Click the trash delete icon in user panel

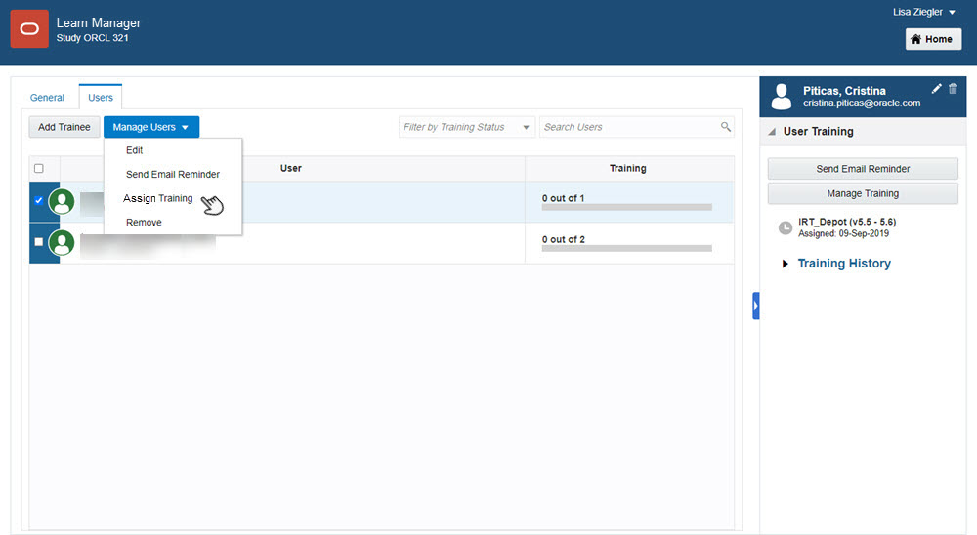pyautogui.click(x=953, y=89)
